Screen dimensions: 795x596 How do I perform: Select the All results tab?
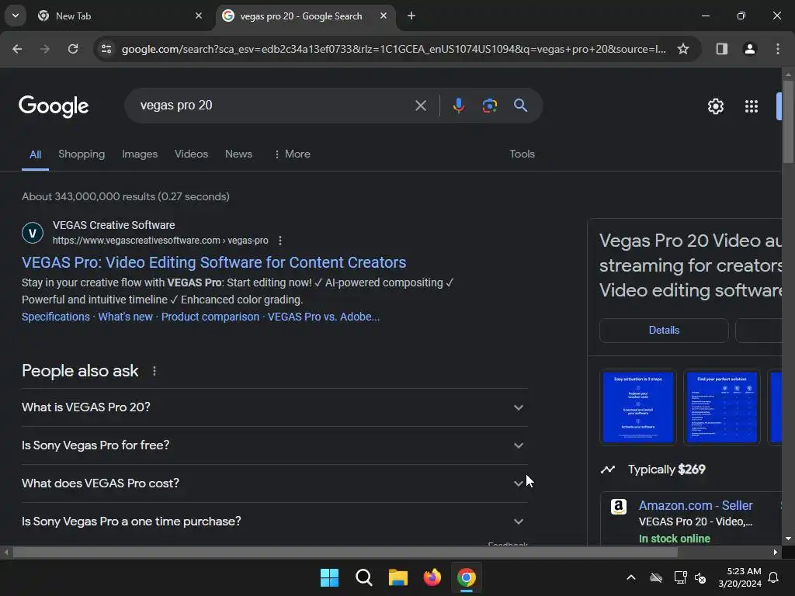coord(35,154)
